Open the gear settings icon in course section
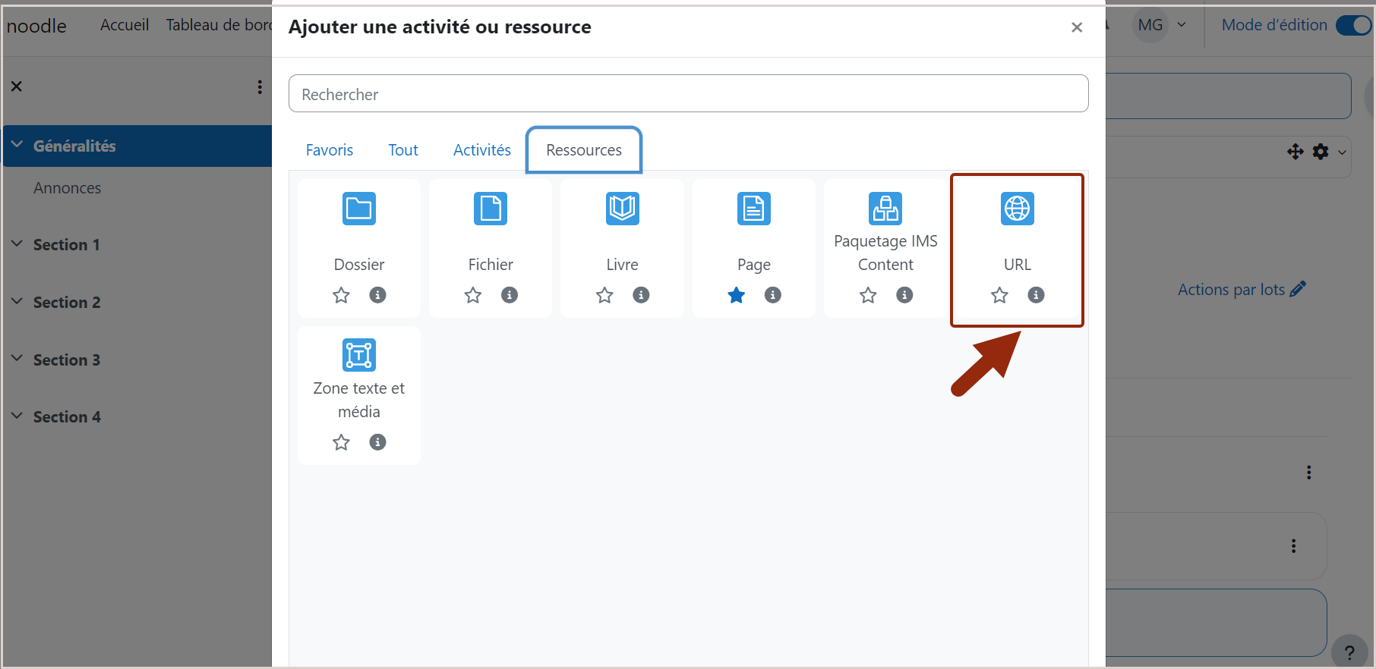This screenshot has width=1376, height=669. coord(1321,152)
